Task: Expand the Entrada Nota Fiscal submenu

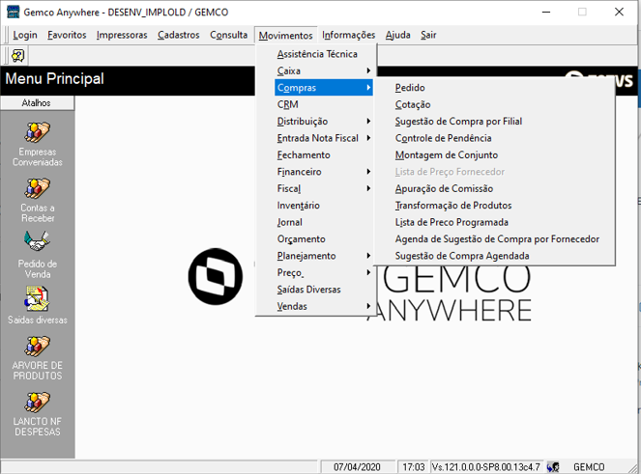Action: (x=324, y=138)
